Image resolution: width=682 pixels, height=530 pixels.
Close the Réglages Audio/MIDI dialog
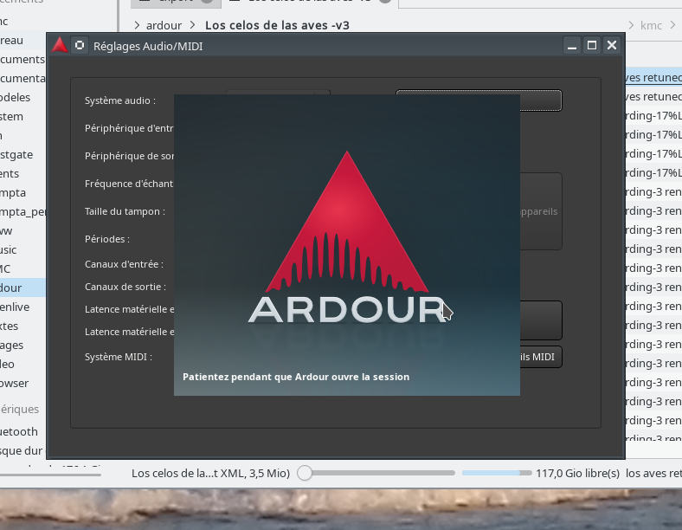coord(612,45)
